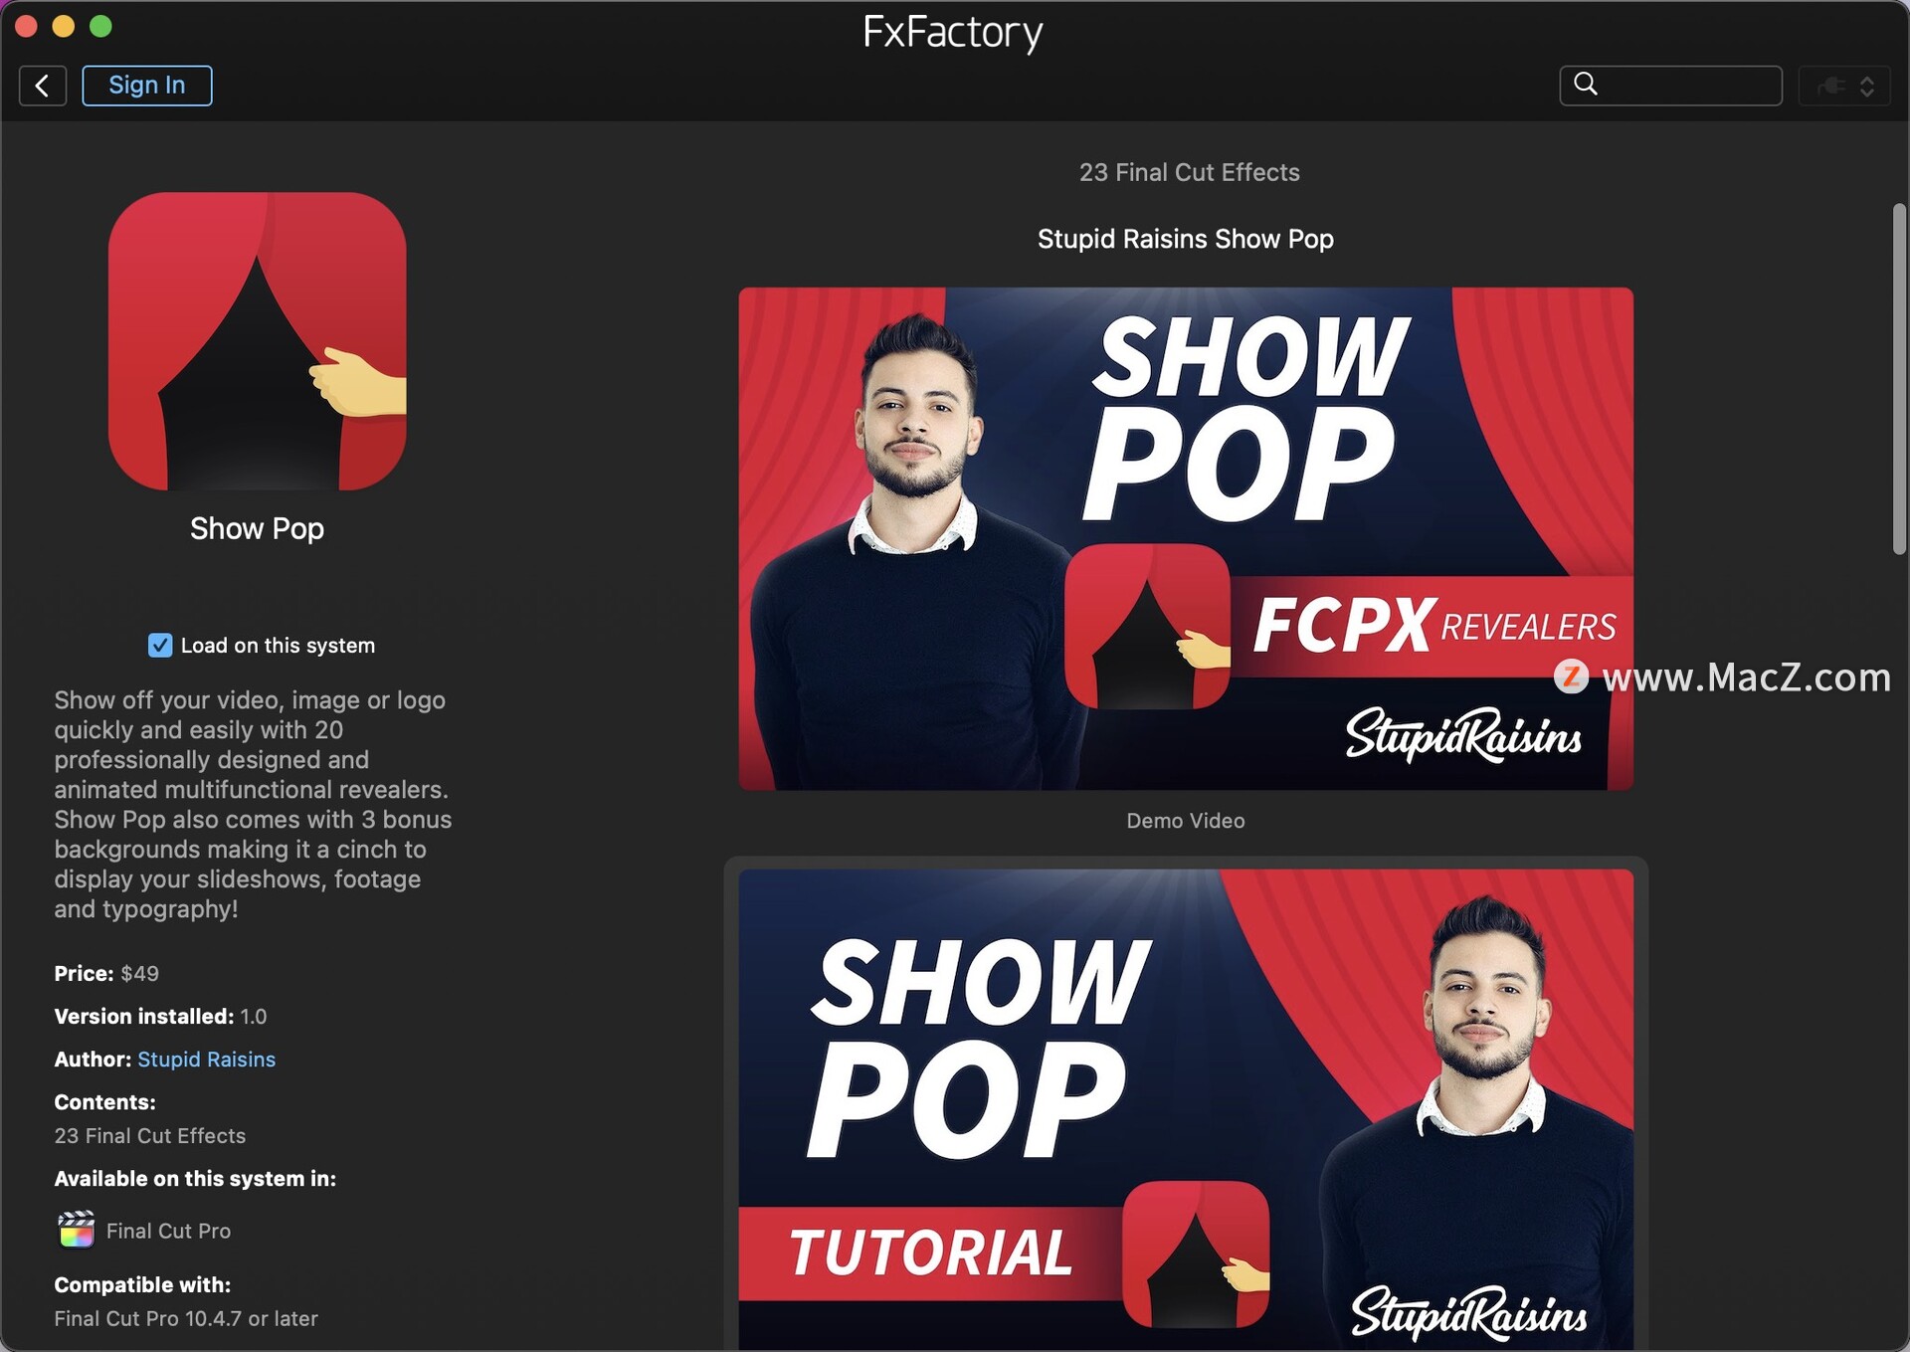Image resolution: width=1910 pixels, height=1352 pixels.
Task: Click the Sign In button
Action: (146, 86)
